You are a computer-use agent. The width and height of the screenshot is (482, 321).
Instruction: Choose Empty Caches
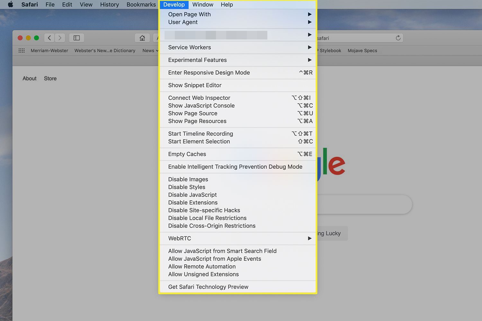[x=238, y=154]
